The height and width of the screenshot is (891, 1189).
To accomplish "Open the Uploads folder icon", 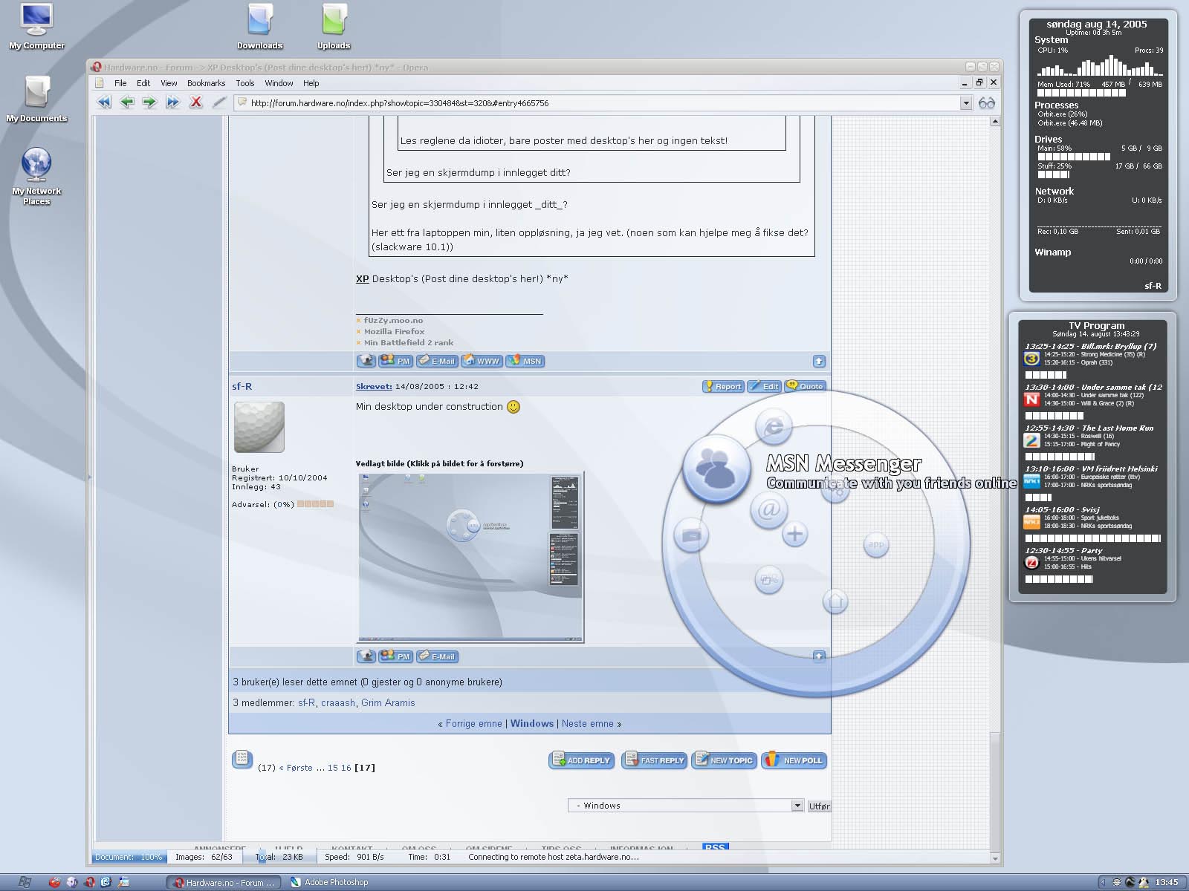I will click(334, 26).
